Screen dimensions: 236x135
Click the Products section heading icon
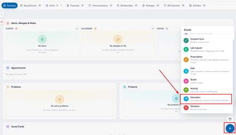(x=124, y=87)
